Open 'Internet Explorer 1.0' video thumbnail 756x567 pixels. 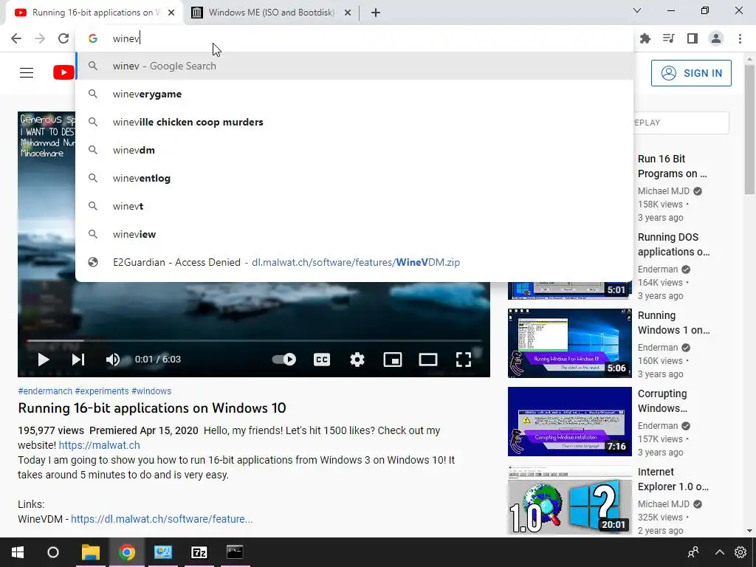(569, 500)
